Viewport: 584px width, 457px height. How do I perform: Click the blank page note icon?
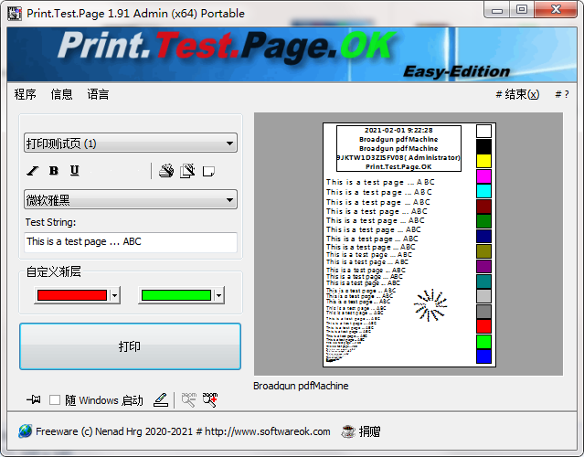click(208, 171)
